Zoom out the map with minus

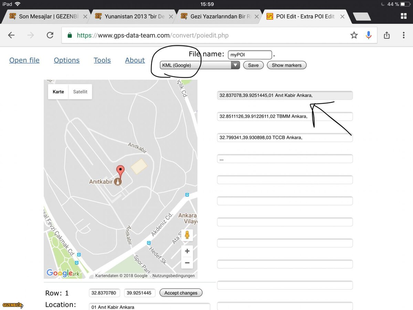187,263
